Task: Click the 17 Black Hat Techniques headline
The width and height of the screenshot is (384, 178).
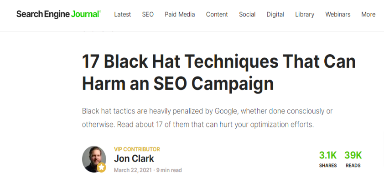Action: (x=219, y=72)
